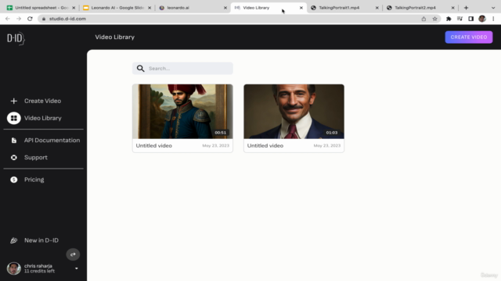Click the Pricing dollar icon
The image size is (501, 281).
click(x=14, y=180)
